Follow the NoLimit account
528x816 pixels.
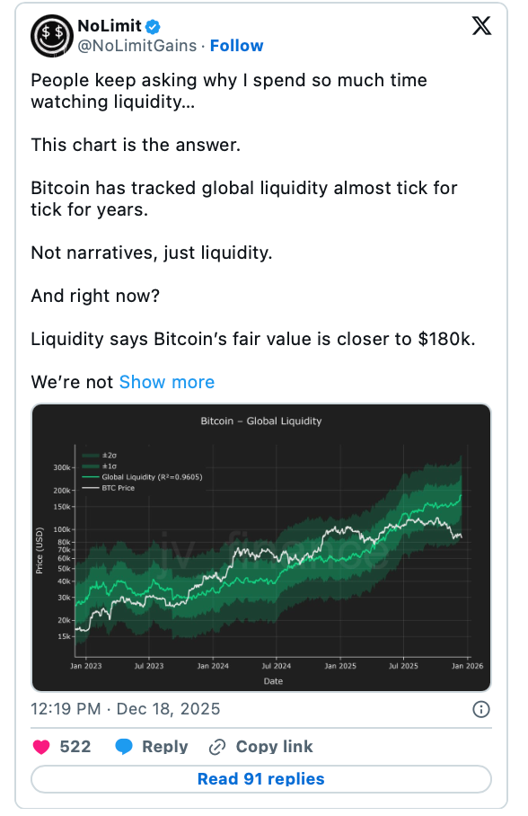236,45
